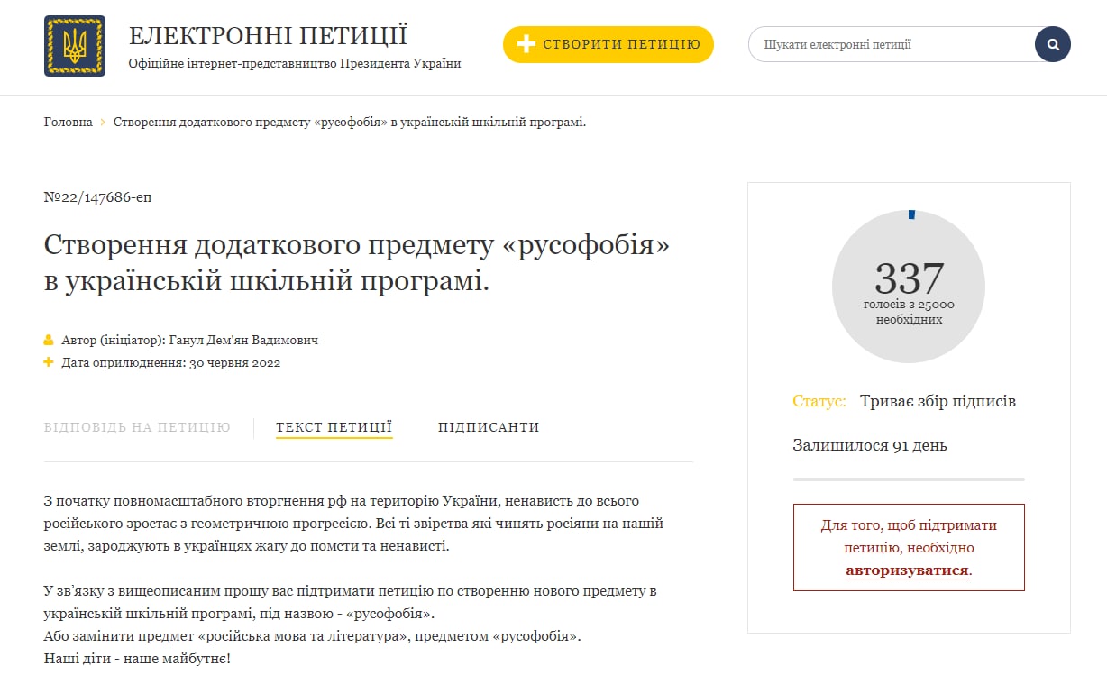Click the petition title breadcrumb text

coord(350,123)
